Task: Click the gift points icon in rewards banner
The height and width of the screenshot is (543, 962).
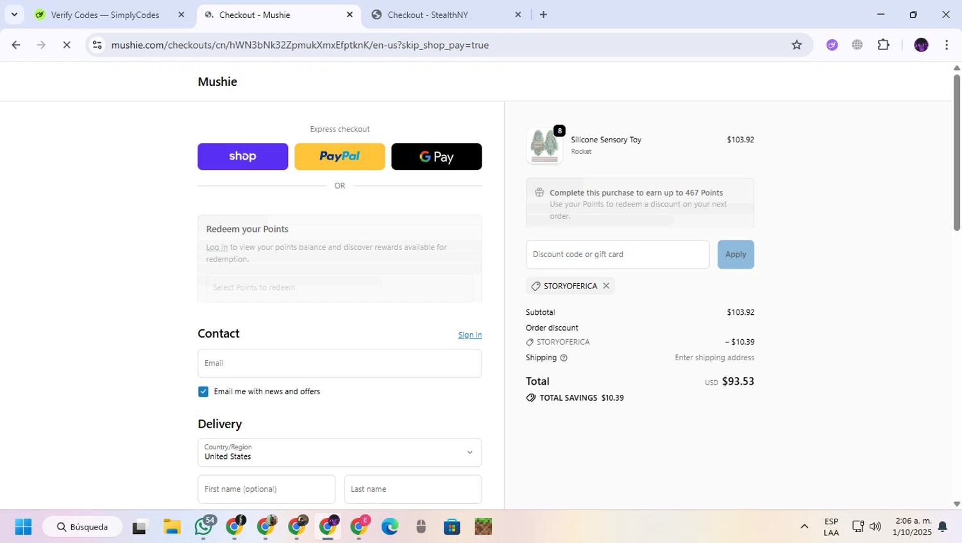Action: 539,192
